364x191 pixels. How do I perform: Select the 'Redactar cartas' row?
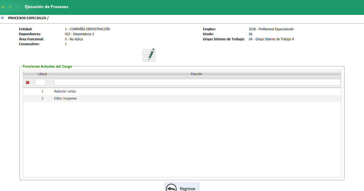pyautogui.click(x=182, y=91)
